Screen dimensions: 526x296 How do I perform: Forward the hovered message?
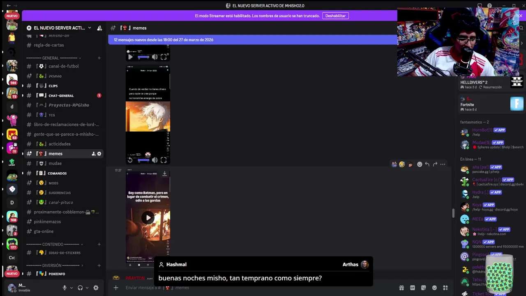[x=435, y=164]
